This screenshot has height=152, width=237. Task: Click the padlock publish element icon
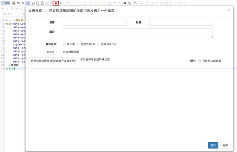[x=56, y=3]
